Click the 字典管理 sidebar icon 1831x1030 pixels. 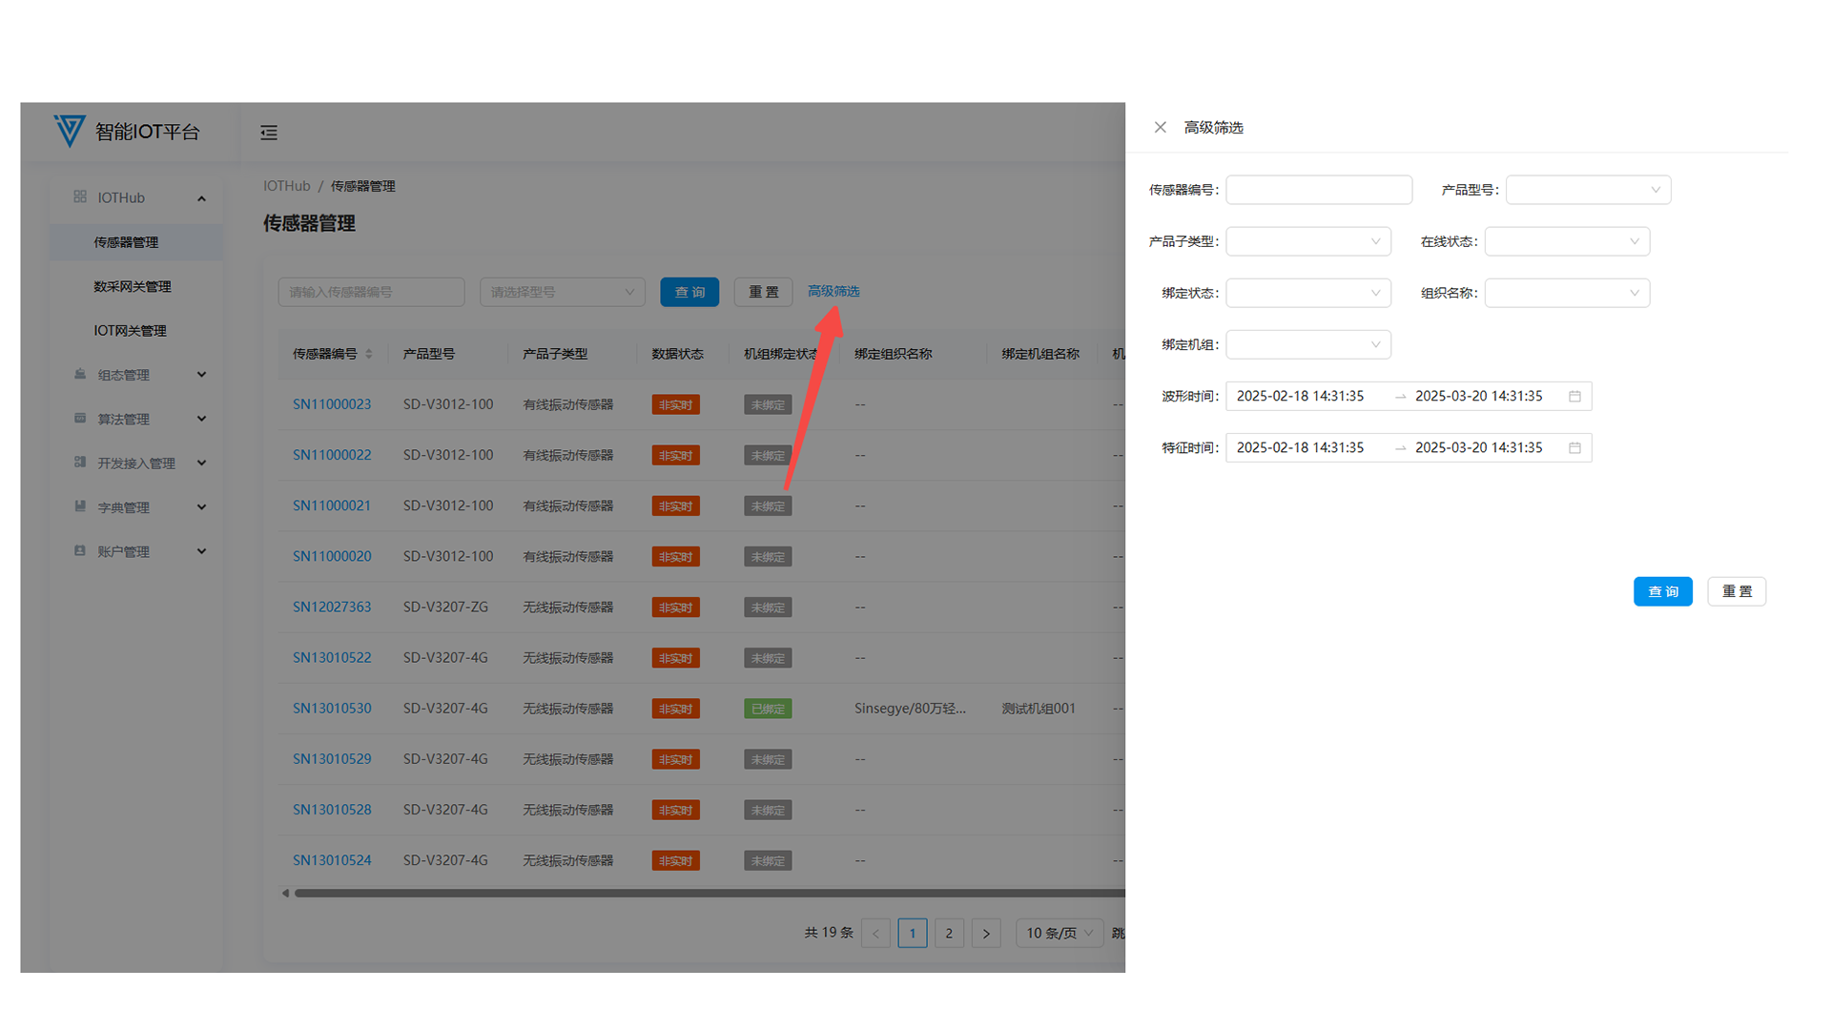click(80, 506)
